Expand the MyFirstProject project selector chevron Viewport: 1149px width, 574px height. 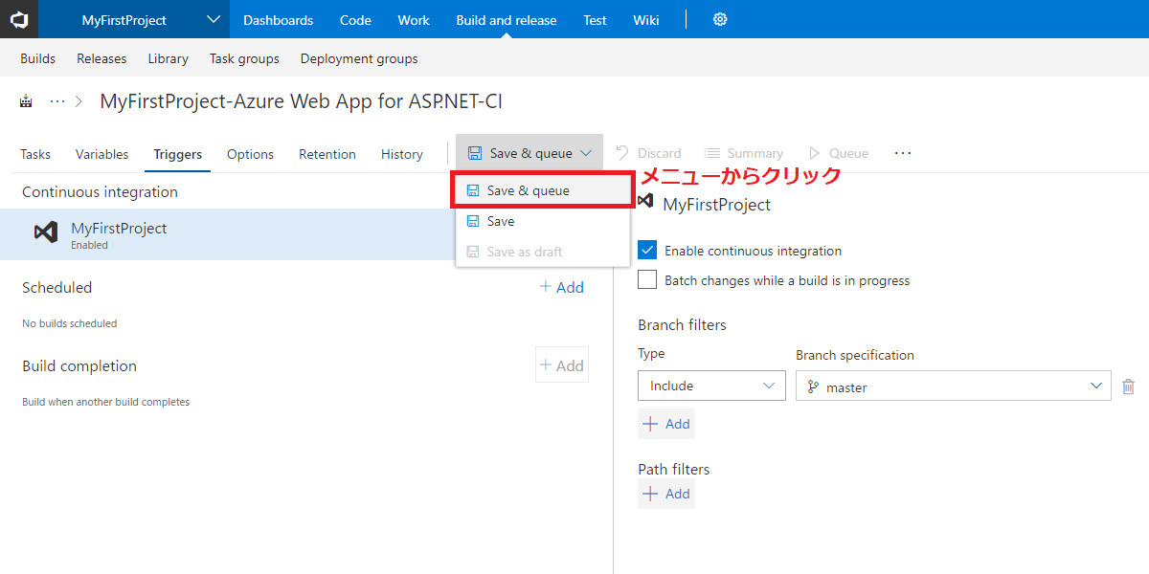[213, 19]
